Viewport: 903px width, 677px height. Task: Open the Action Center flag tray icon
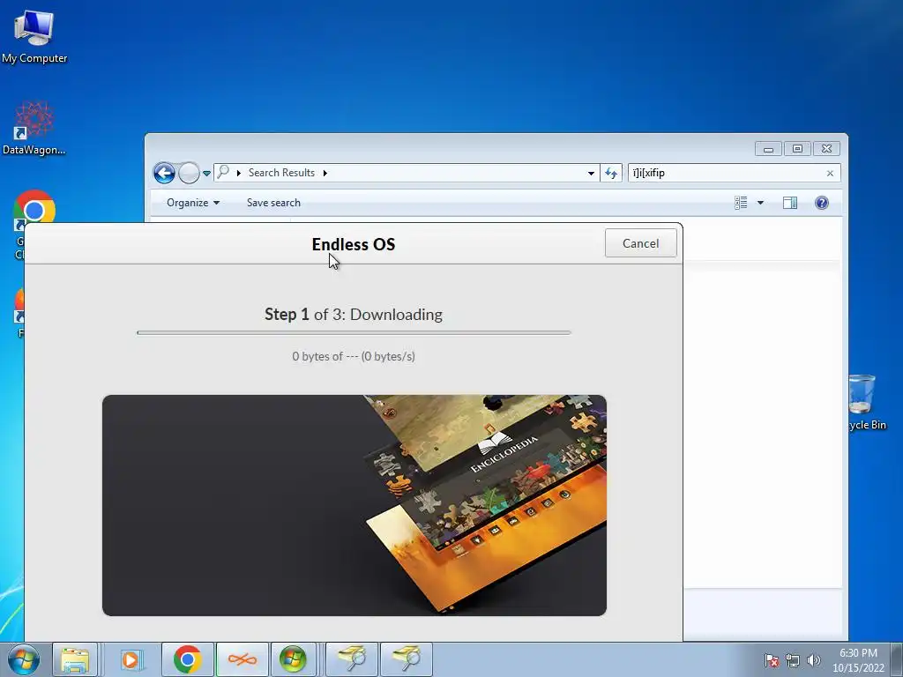(x=771, y=660)
